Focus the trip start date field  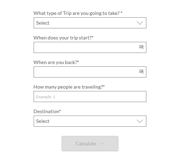tap(90, 47)
